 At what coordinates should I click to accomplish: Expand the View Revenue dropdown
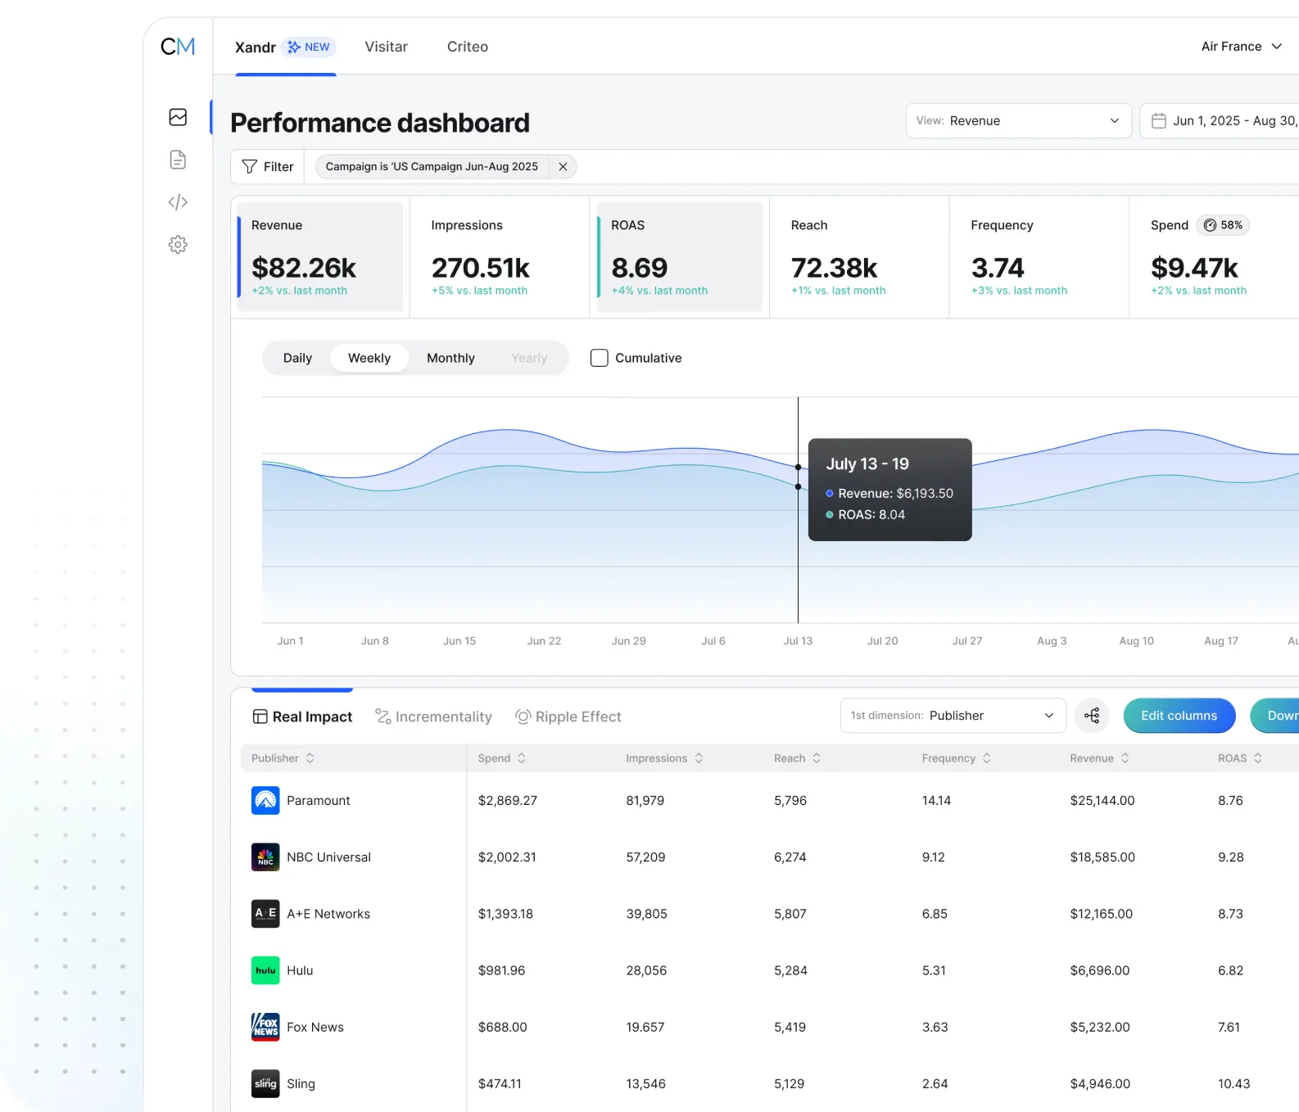1018,121
